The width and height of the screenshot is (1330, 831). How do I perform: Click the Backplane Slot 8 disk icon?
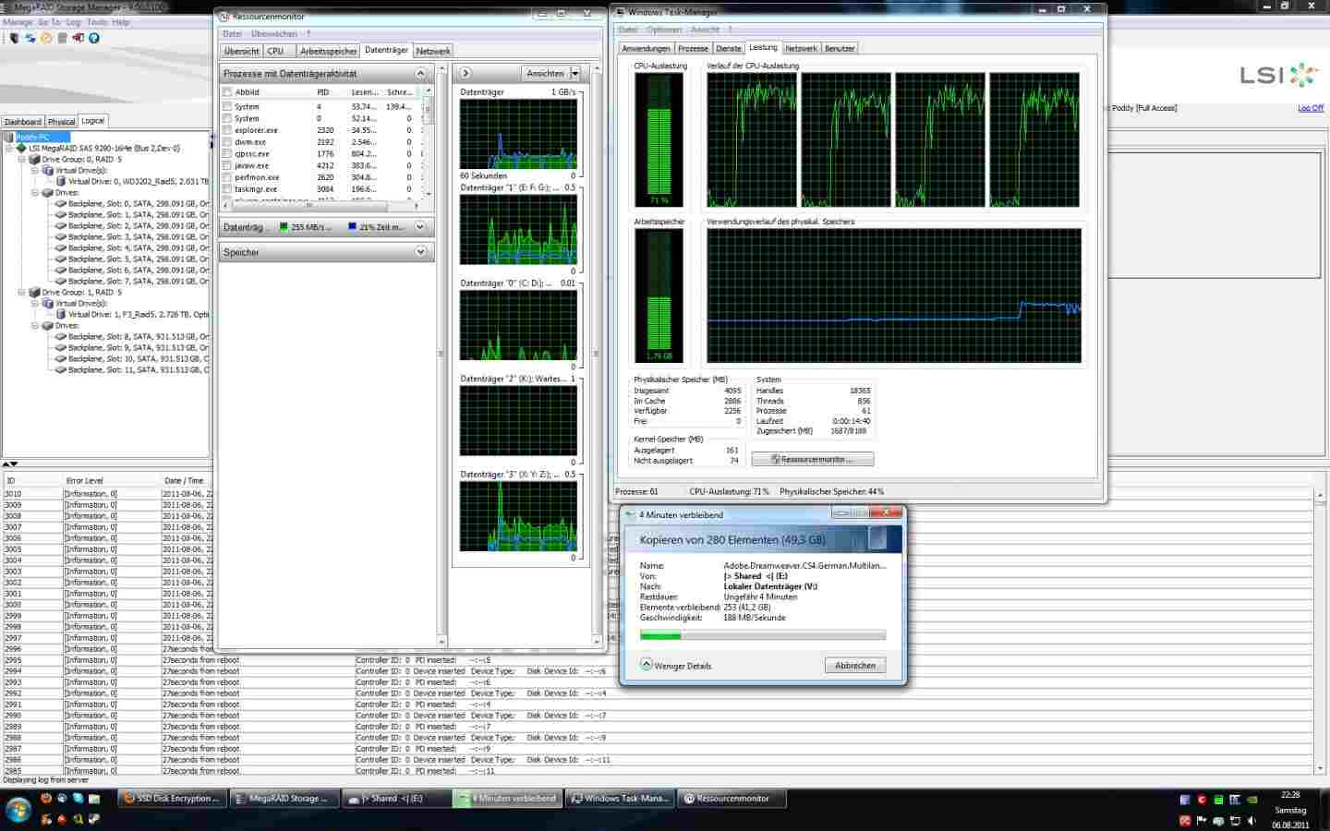point(61,336)
